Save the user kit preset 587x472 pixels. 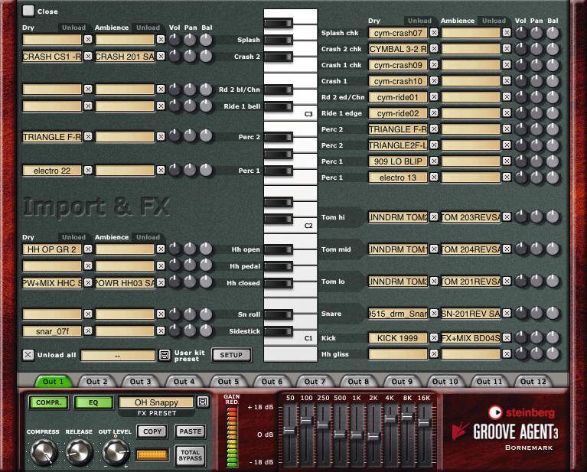[x=165, y=355]
